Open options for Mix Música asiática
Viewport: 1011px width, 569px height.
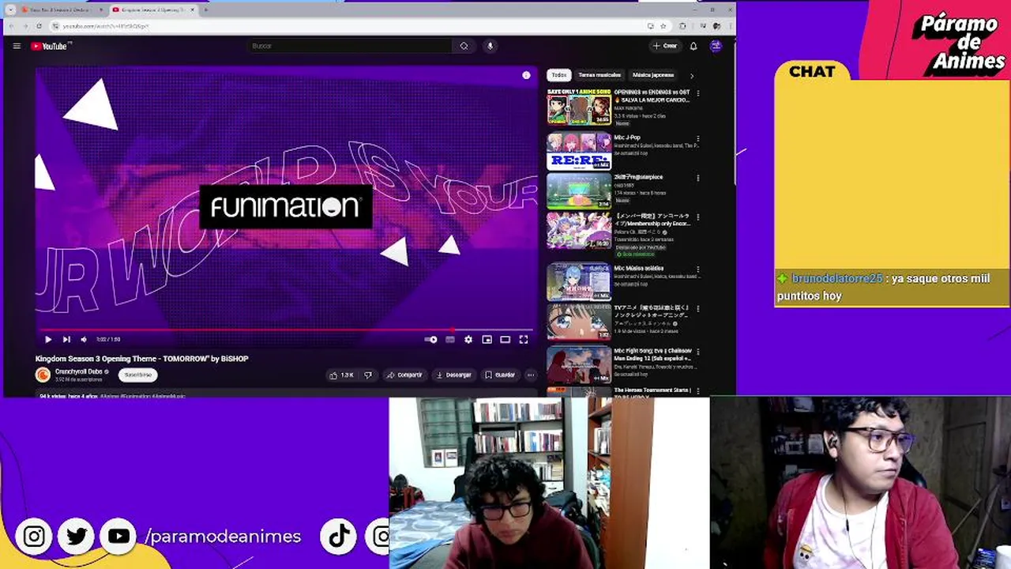click(x=697, y=269)
